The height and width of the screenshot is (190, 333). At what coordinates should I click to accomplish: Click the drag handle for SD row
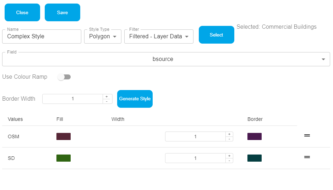click(x=307, y=157)
